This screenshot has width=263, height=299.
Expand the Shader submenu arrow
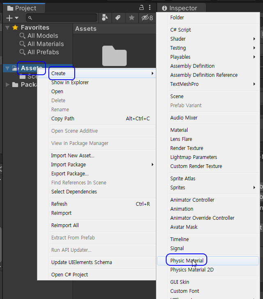(x=254, y=39)
